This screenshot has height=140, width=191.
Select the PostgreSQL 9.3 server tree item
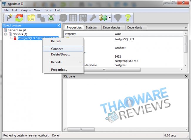click(x=38, y=38)
